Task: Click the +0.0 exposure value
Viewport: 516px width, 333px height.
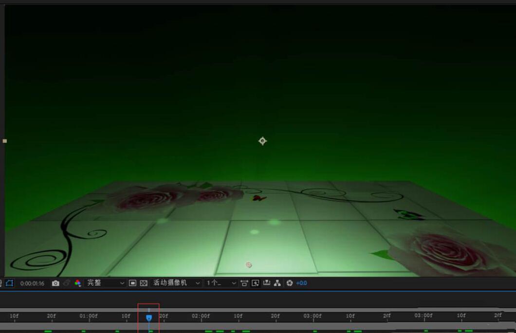Action: tap(301, 283)
